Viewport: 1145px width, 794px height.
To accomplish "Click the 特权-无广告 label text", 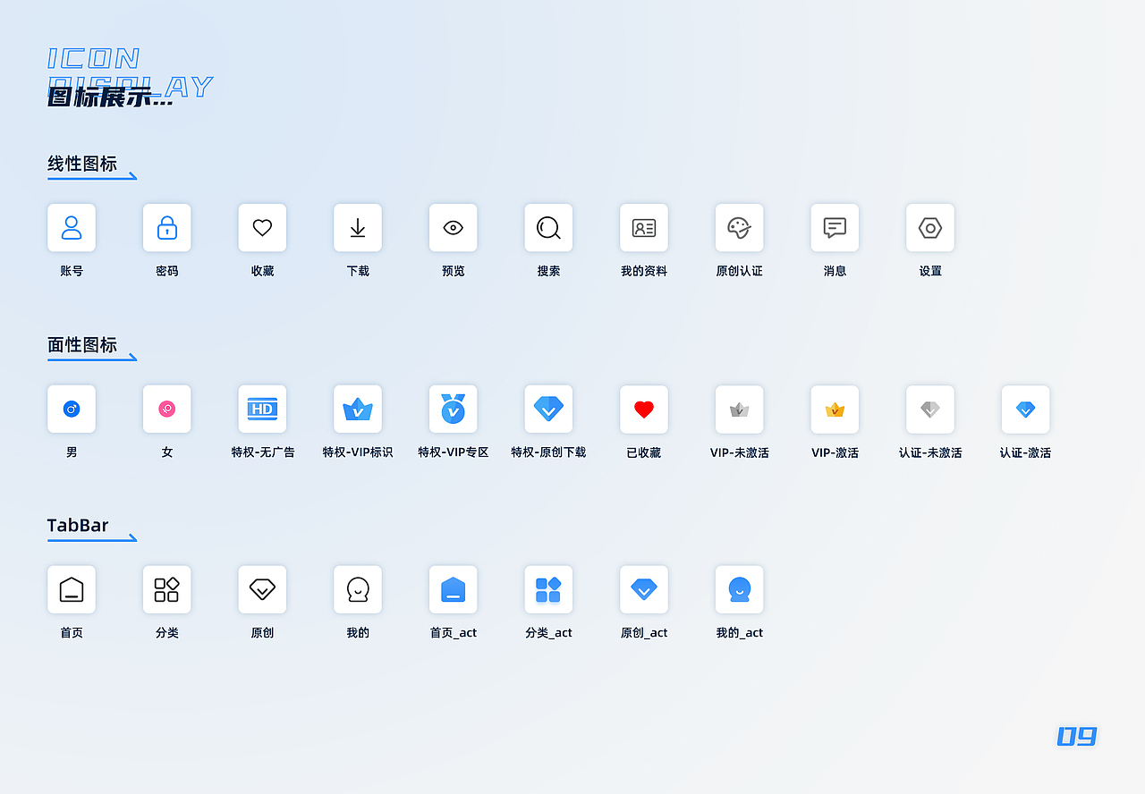I will [263, 452].
